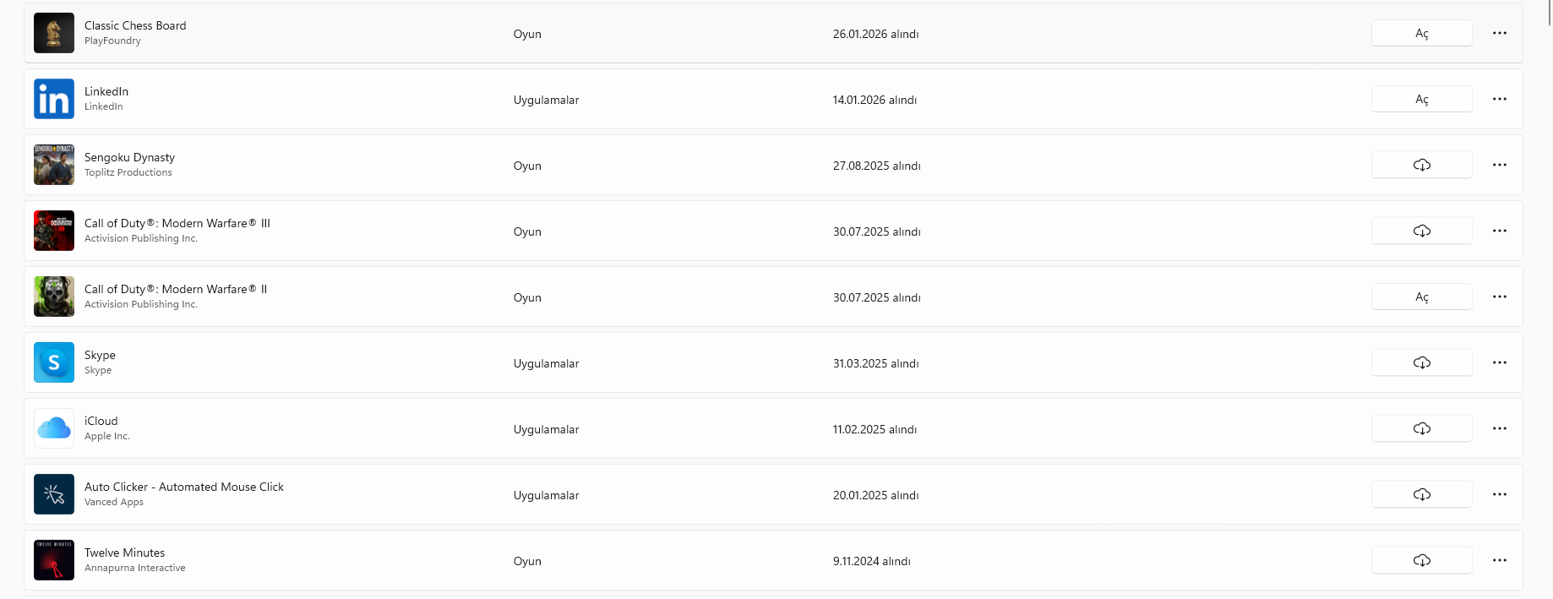Select the Sengoku Dynasty title text
The image size is (1553, 599).
(x=129, y=158)
